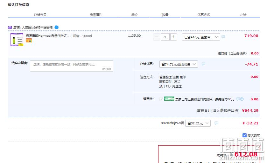
Task: Click the quantity input field showing 1
Action: [x=165, y=37]
